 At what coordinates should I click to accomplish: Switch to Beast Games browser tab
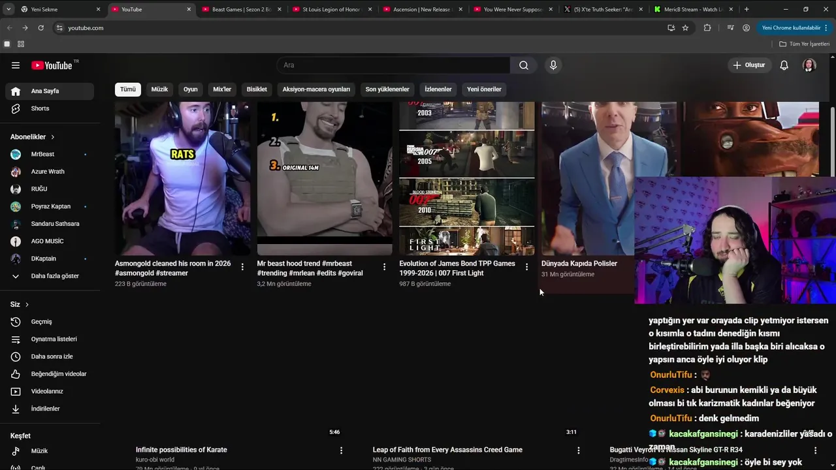pos(241,9)
